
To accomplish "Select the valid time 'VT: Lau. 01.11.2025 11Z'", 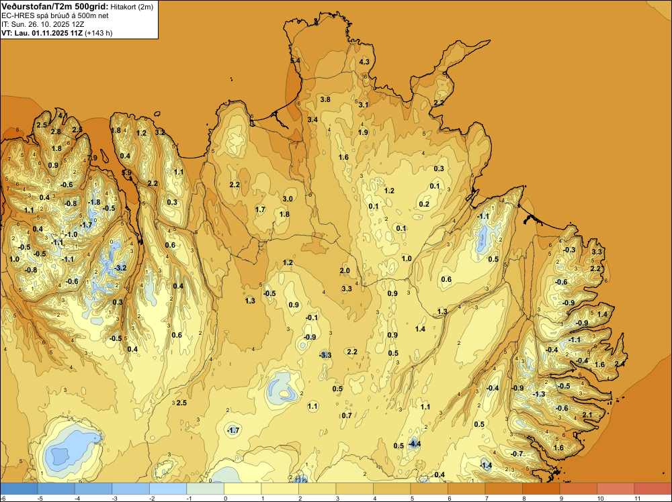I will tap(42, 33).
